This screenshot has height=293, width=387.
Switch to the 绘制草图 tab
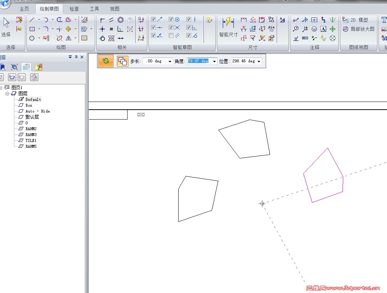[x=49, y=9]
